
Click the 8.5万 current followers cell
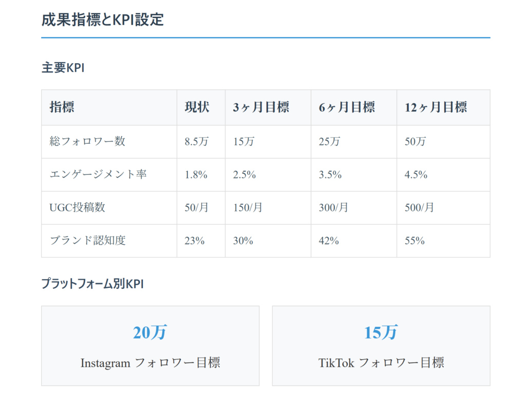point(197,142)
